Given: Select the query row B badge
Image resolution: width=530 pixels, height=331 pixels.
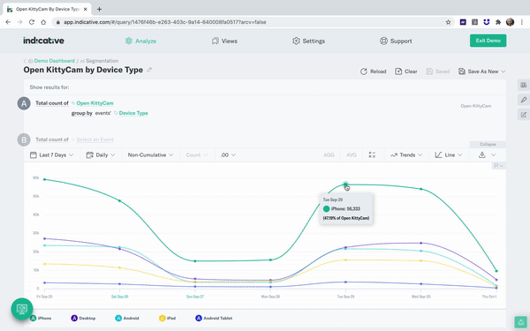Looking at the screenshot, I should (24, 139).
